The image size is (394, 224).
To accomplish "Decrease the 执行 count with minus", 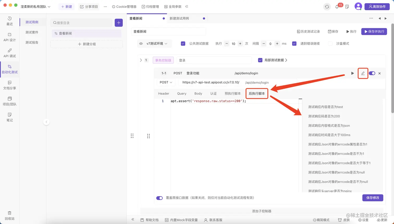I will click(x=227, y=44).
